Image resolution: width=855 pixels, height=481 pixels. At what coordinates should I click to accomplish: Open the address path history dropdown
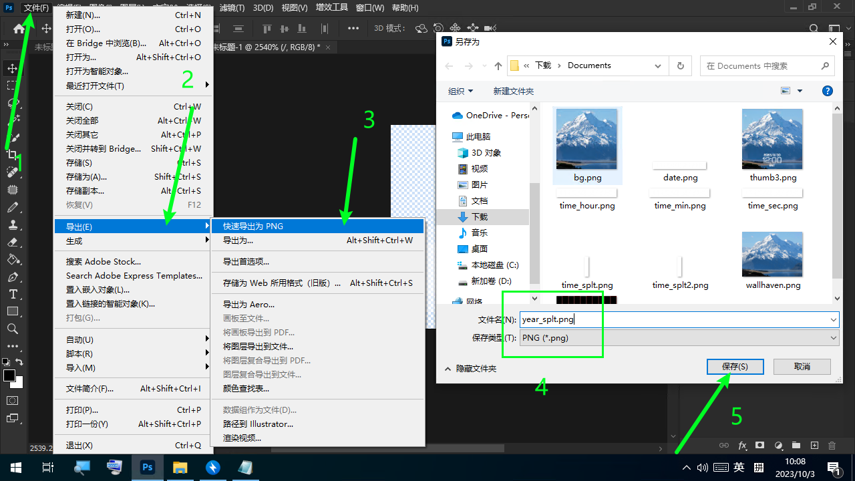[x=658, y=65]
